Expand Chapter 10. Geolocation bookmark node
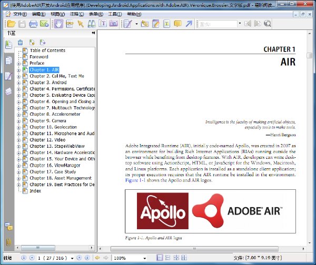Viewport: 316px width, 265px height. [19, 128]
